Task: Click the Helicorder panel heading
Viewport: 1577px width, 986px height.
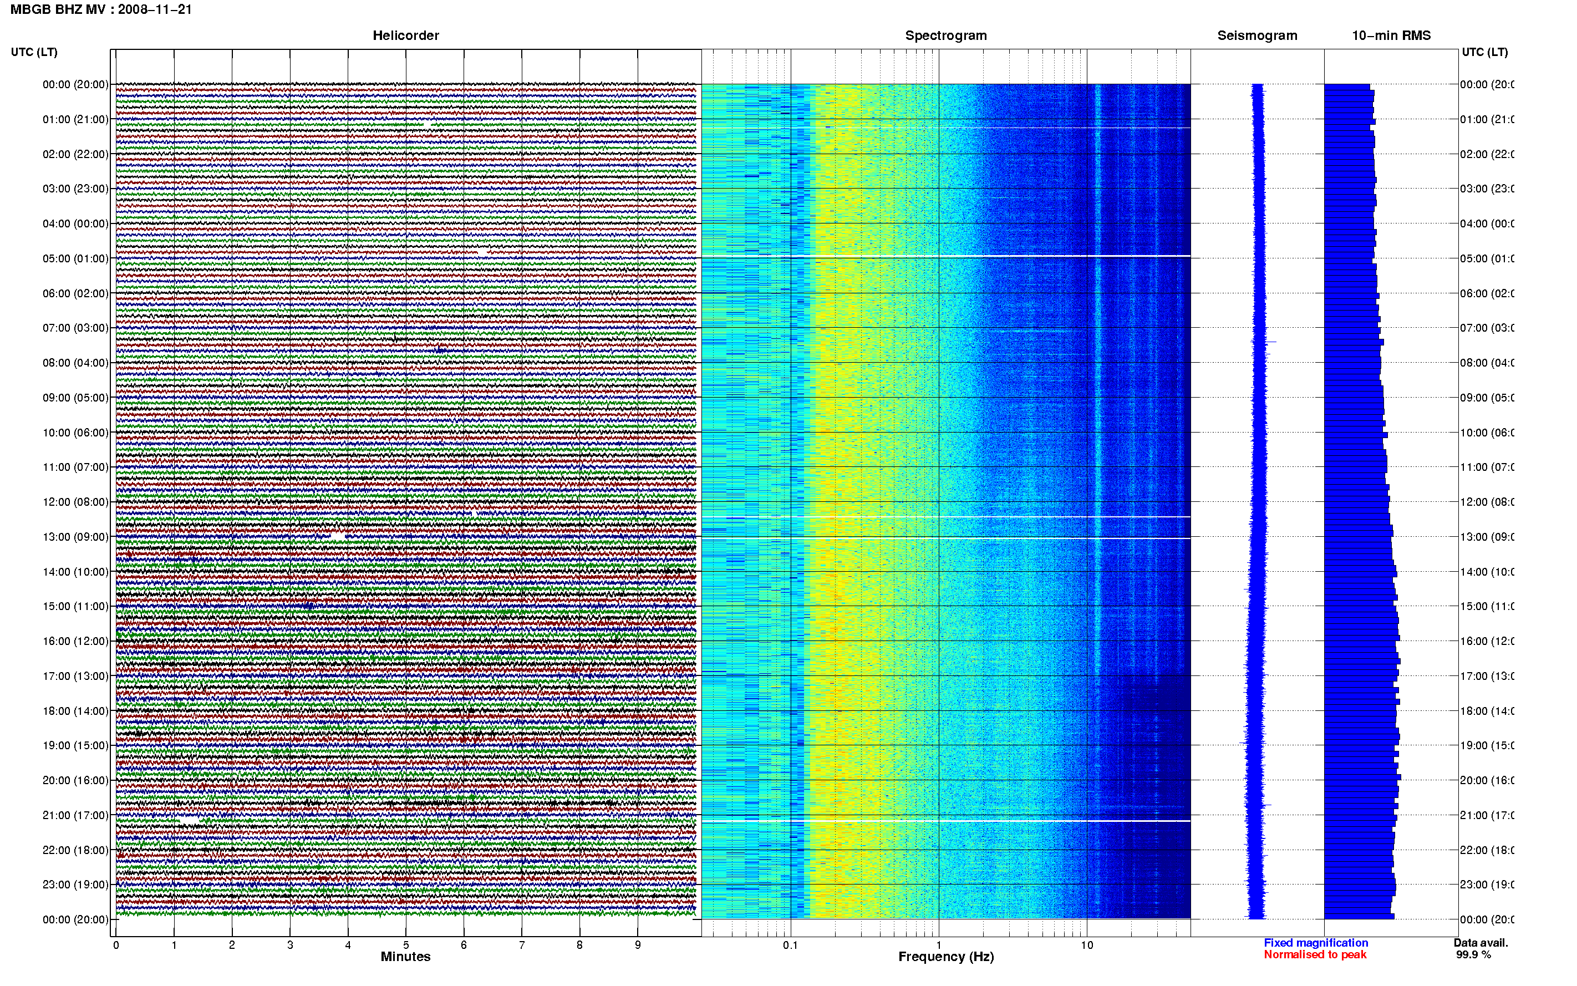Action: point(405,35)
